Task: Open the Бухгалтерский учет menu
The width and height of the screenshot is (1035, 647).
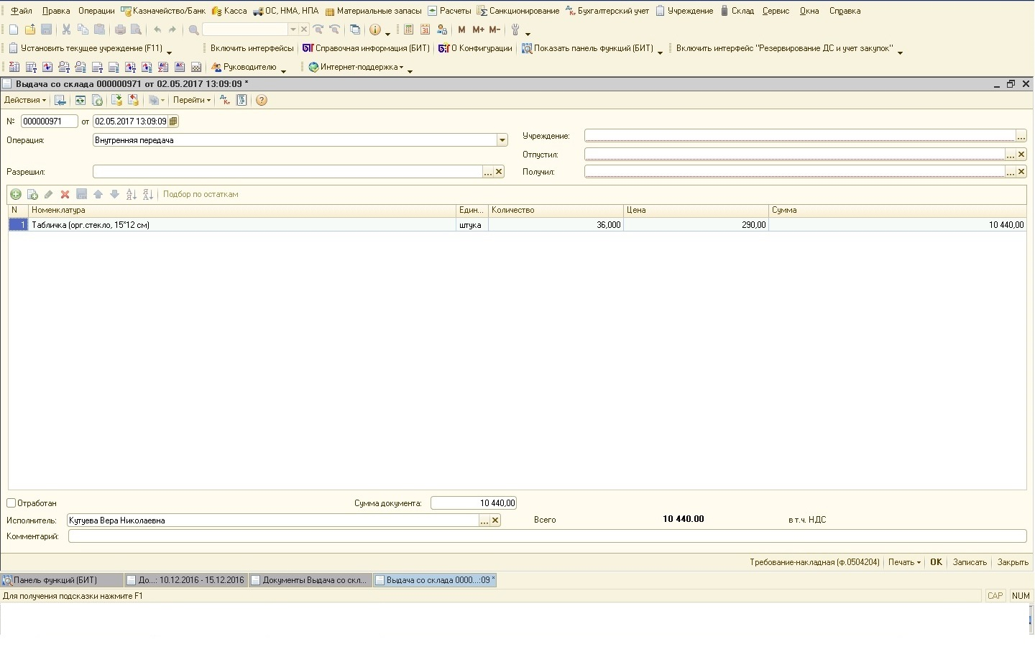Action: 607,11
